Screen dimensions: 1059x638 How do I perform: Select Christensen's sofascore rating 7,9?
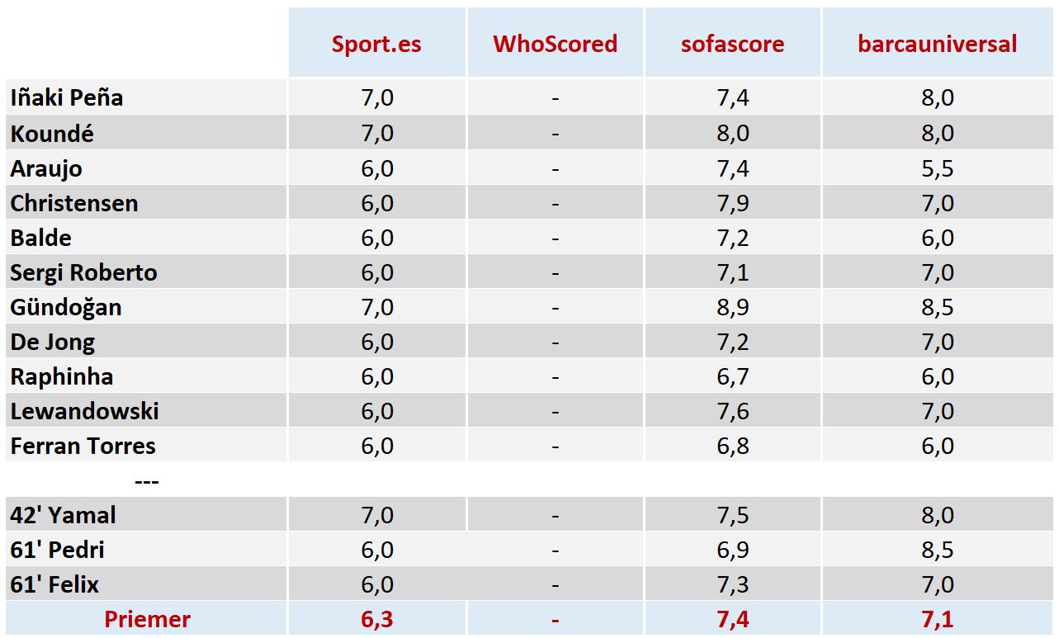732,203
